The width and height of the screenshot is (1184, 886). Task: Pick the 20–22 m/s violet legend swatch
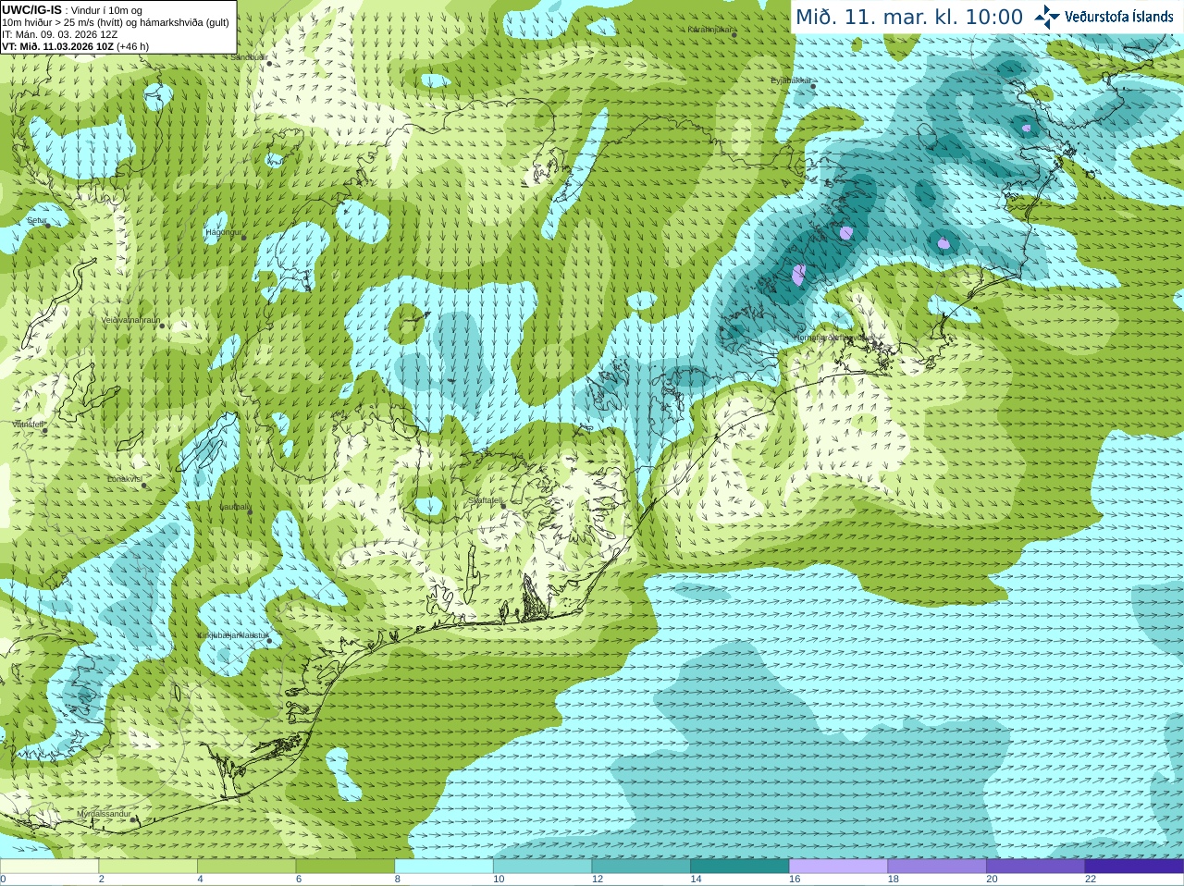pos(1036,867)
